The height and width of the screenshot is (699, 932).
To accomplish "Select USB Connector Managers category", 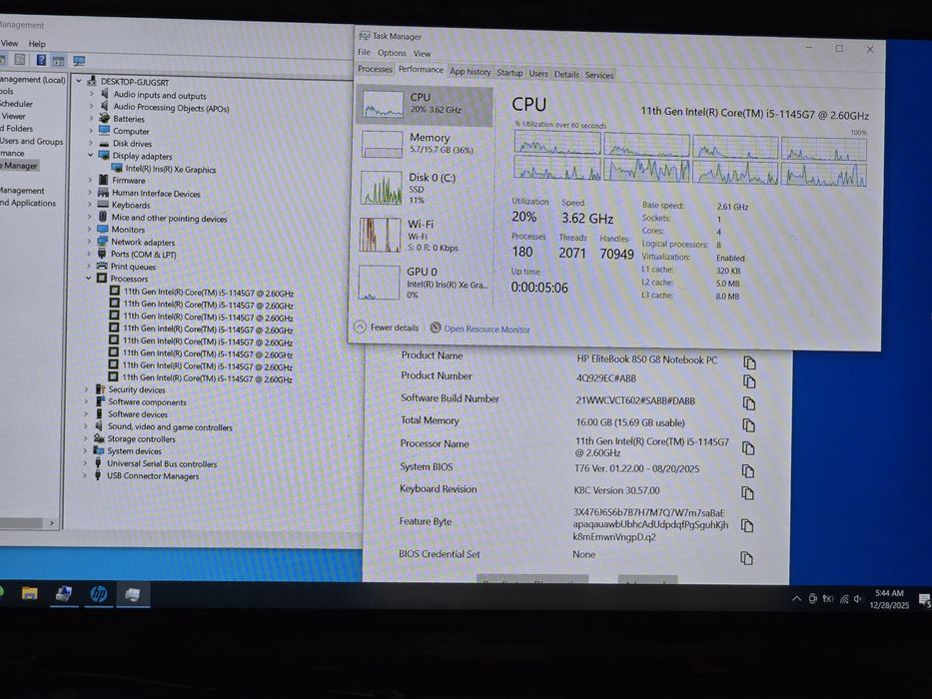I will pos(146,475).
